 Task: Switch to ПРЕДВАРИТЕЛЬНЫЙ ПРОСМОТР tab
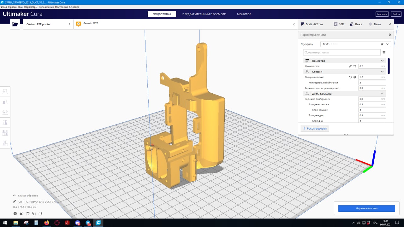pyautogui.click(x=204, y=14)
